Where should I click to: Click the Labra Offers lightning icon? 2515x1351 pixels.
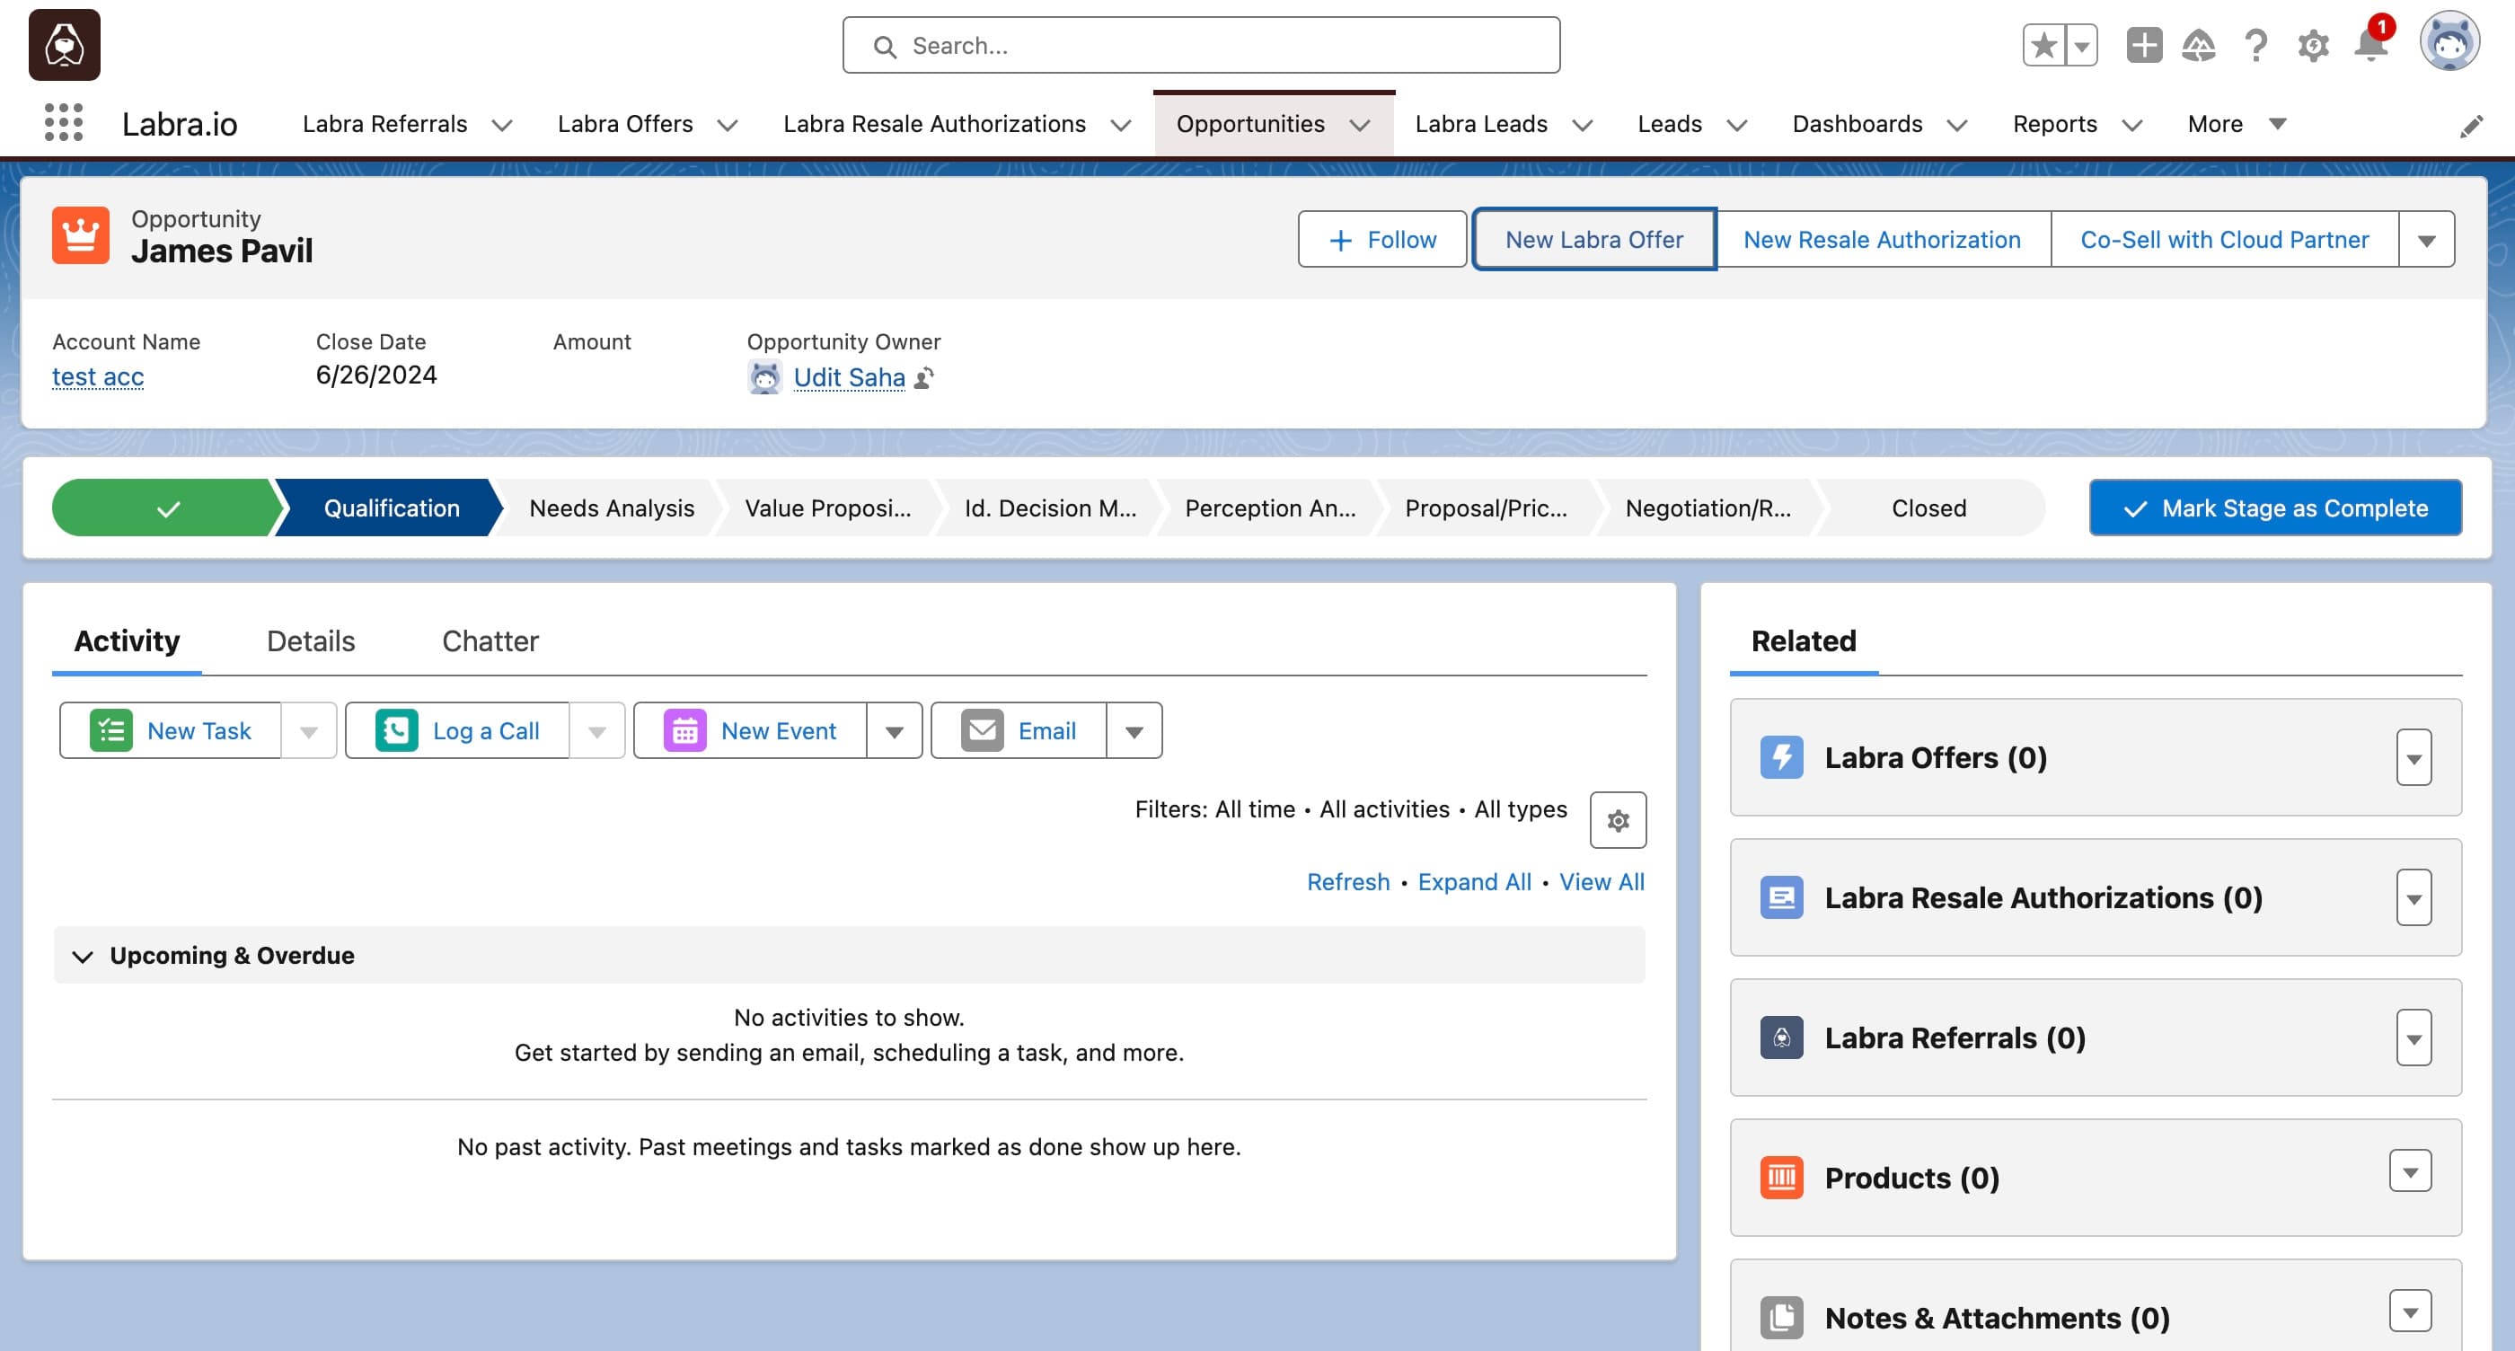1782,757
